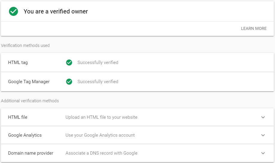Click the Domain name provider label

point(31,153)
